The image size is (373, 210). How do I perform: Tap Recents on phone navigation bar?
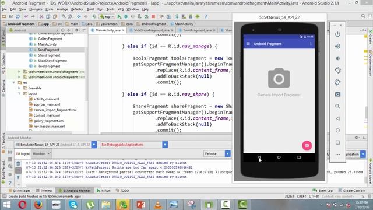click(299, 157)
